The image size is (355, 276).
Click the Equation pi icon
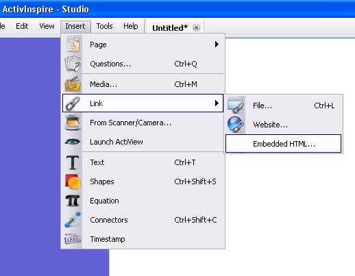click(73, 201)
